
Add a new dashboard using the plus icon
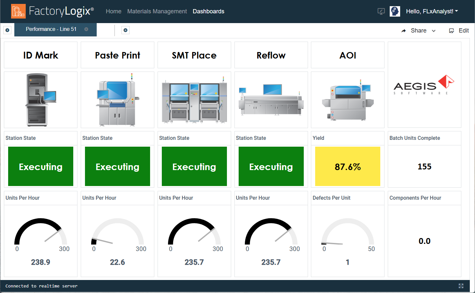(x=125, y=30)
